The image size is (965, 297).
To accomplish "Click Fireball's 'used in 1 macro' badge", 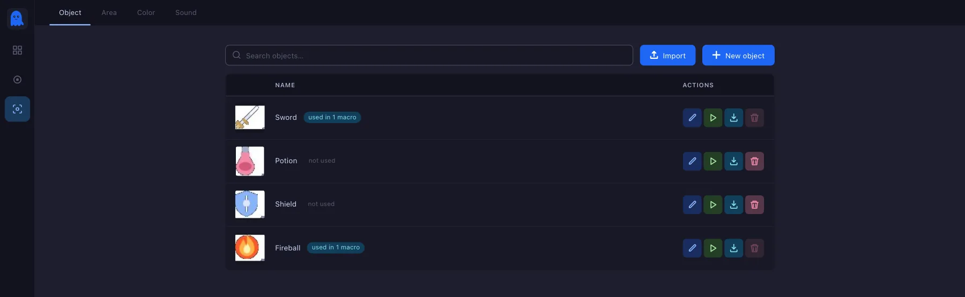I will click(x=336, y=247).
